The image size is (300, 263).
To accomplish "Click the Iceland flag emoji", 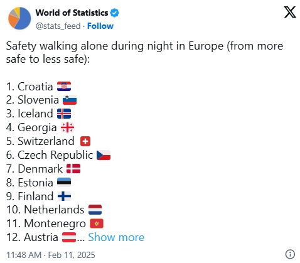I will click(x=64, y=114).
